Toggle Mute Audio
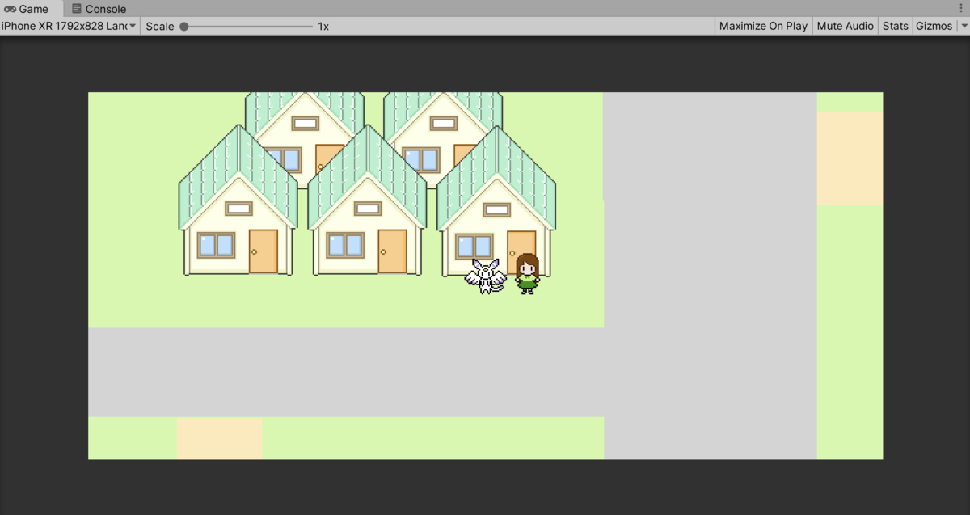Viewport: 970px width, 515px height. (845, 26)
